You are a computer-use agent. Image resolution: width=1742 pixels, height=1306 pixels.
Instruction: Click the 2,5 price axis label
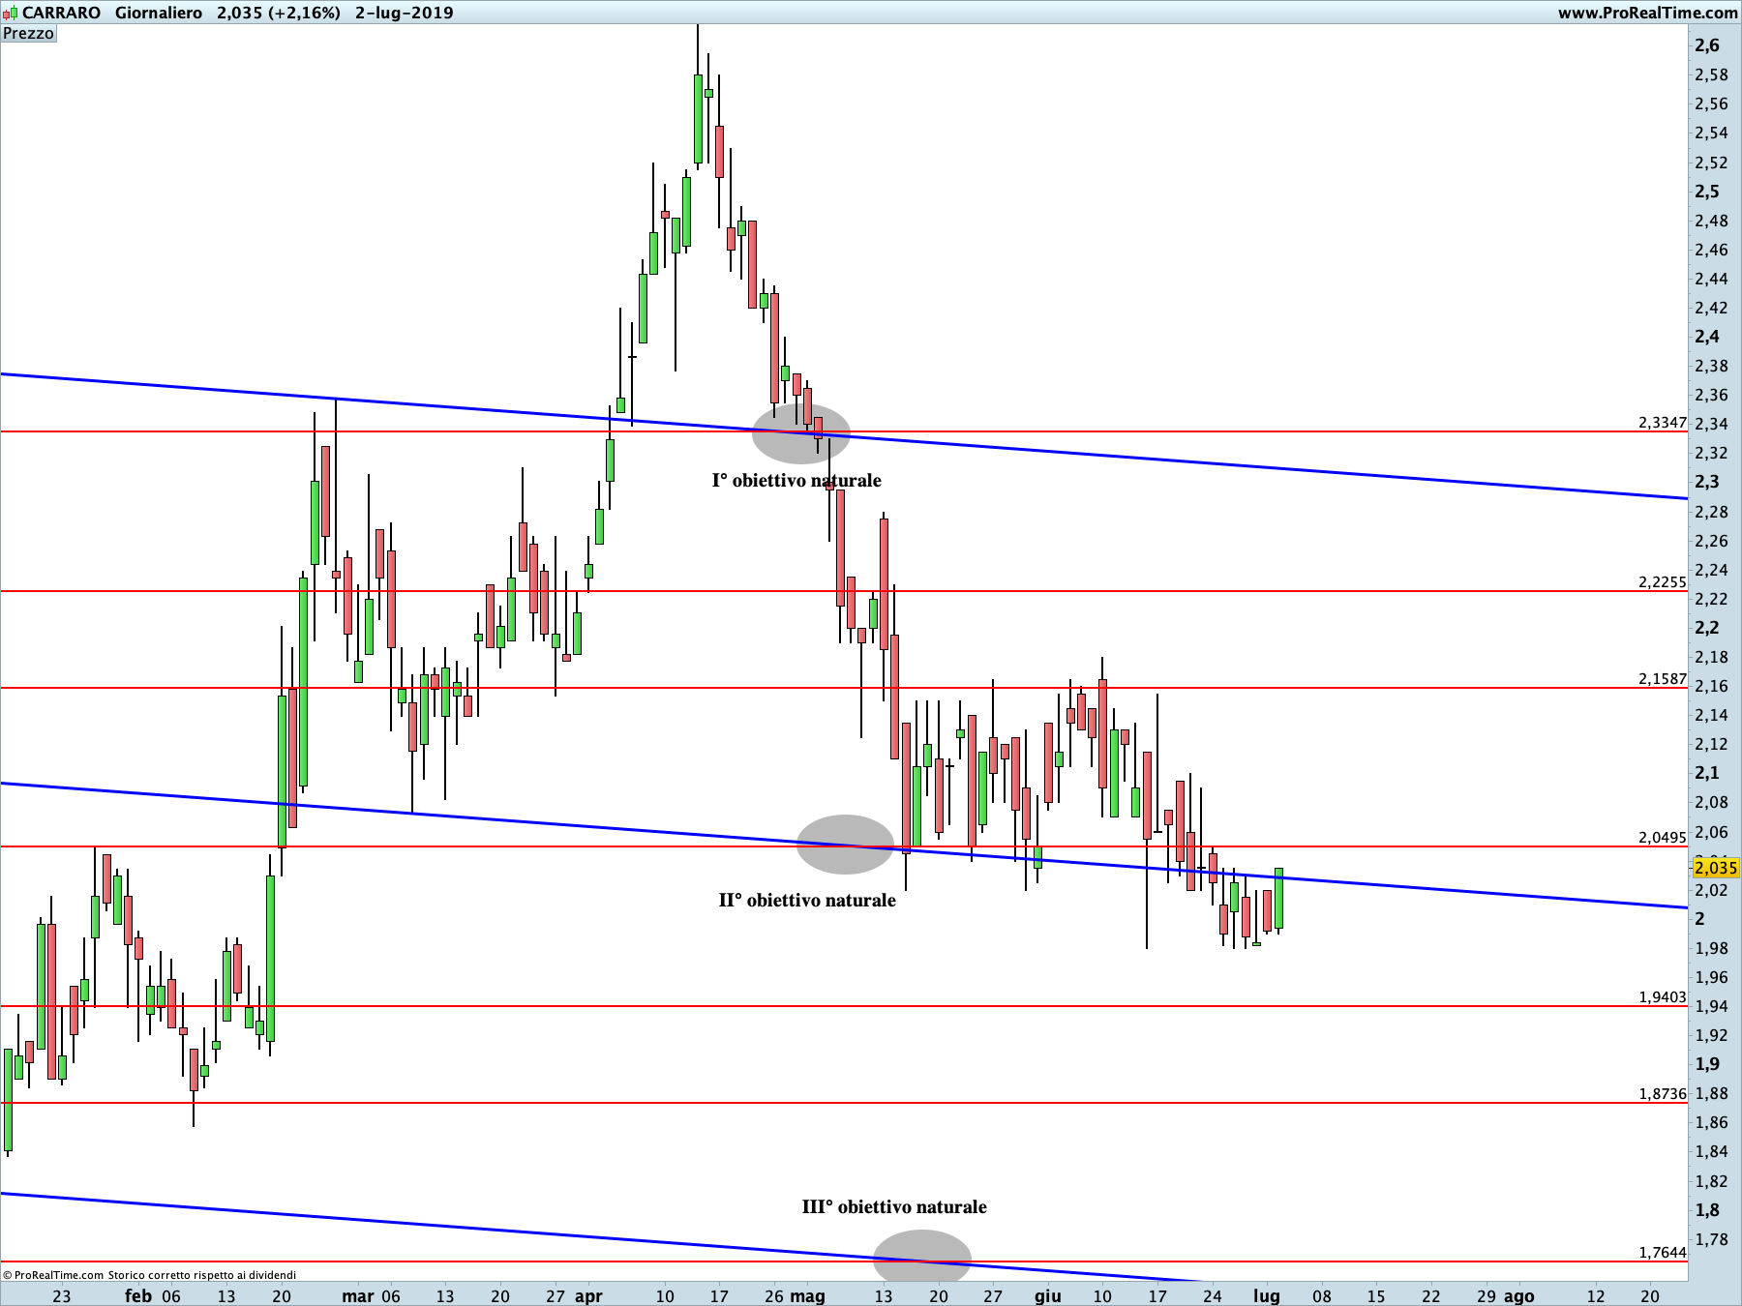tap(1707, 192)
